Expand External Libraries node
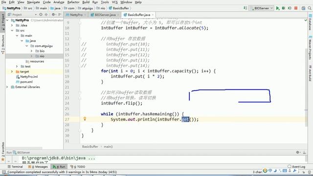This screenshot has width=313, height=176. tap(7, 87)
